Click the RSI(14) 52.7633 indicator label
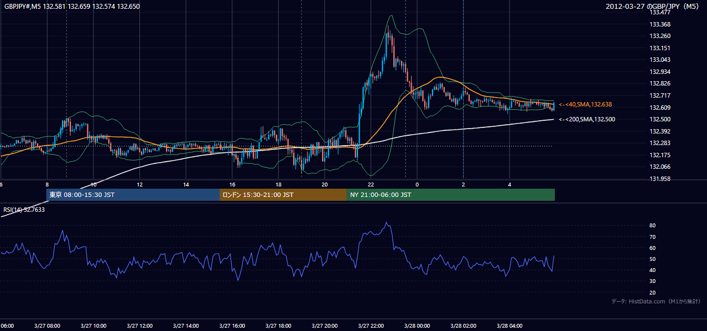Screen dimensions: 707x331 pos(24,210)
